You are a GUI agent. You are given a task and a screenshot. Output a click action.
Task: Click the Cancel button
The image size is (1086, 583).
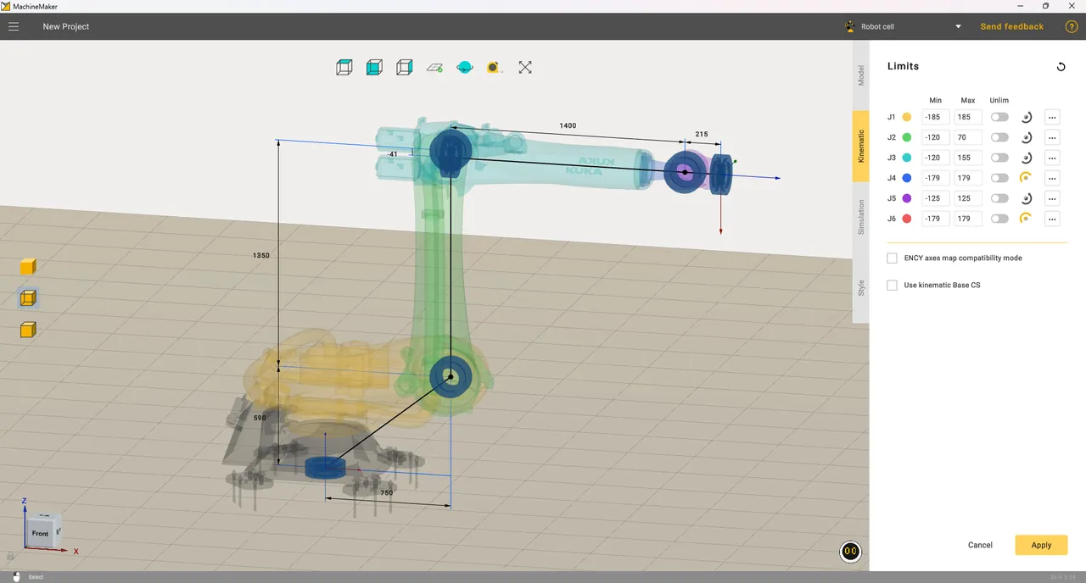tap(980, 545)
